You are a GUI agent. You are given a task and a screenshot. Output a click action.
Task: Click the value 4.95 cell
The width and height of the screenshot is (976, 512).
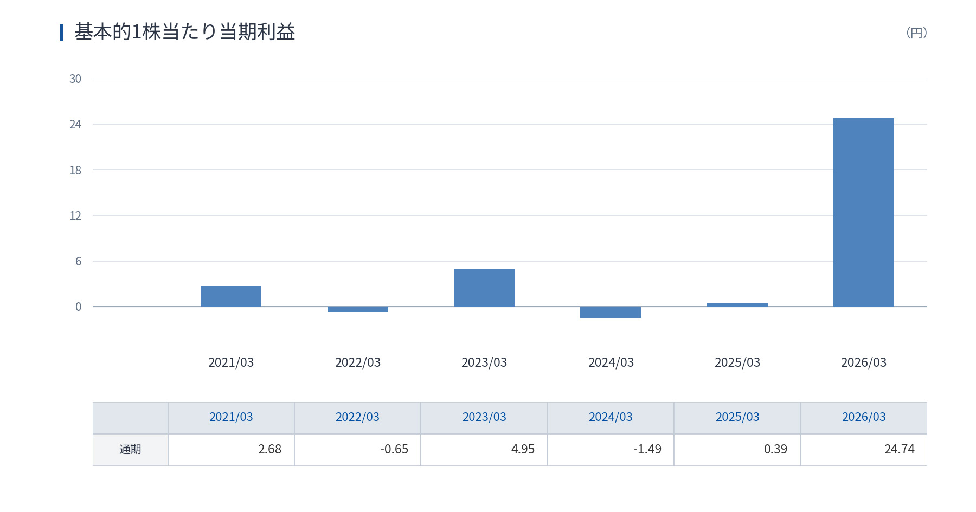tap(484, 450)
